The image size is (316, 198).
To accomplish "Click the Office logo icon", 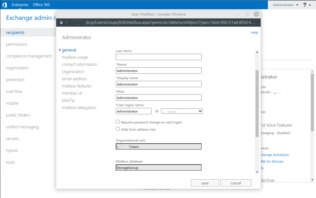I will [x=4, y=5].
